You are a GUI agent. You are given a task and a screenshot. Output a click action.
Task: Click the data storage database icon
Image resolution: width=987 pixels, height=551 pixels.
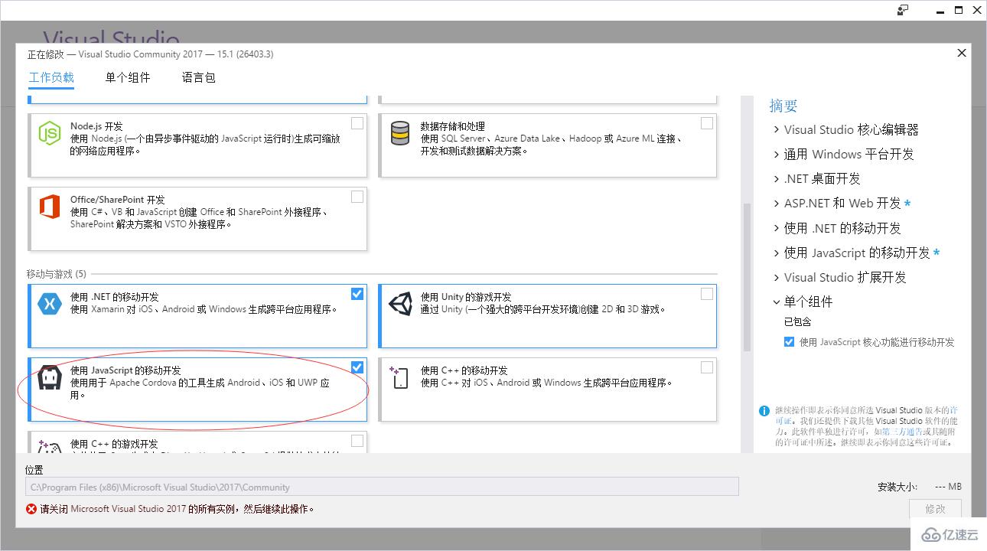click(x=400, y=133)
